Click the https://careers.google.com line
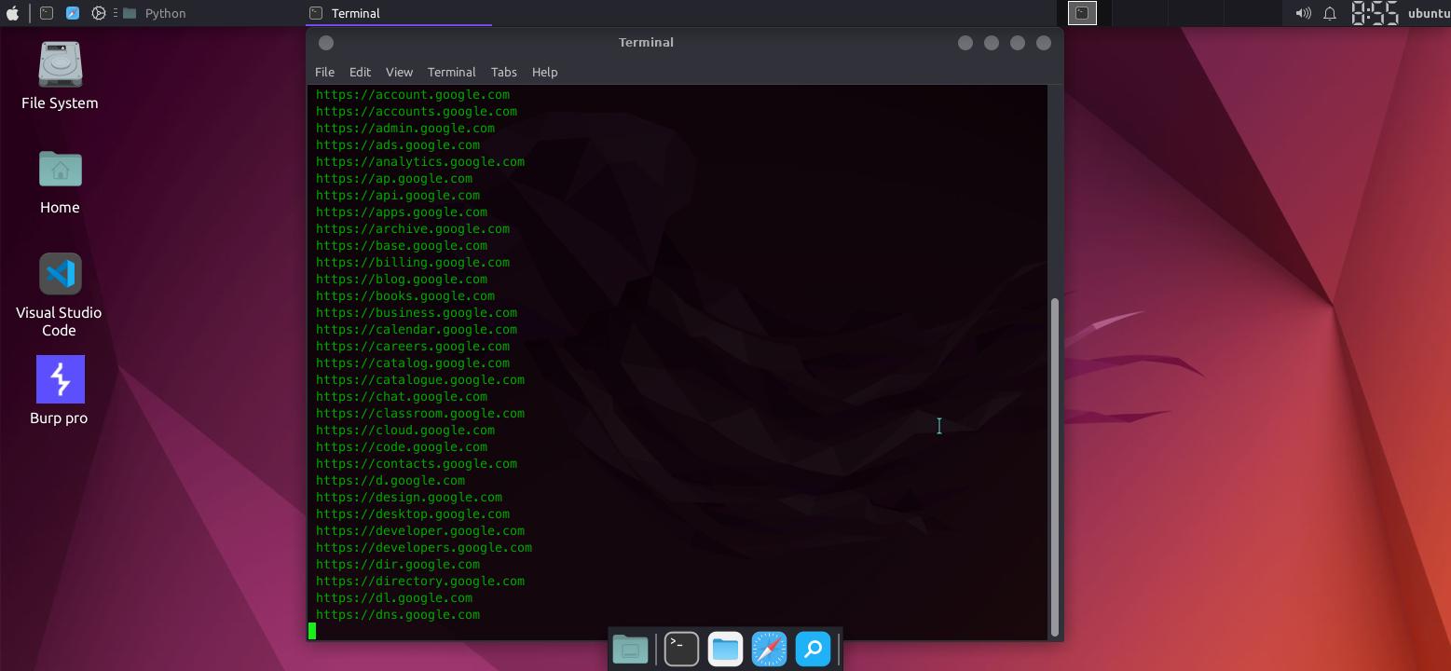The image size is (1451, 671). 413,346
